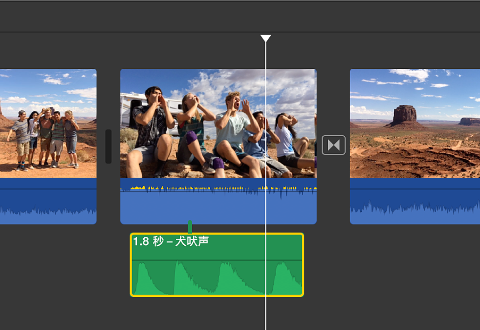Viewport: 480px width, 330px height.
Task: Click the dark edge handle between first two clips
Action: point(109,146)
